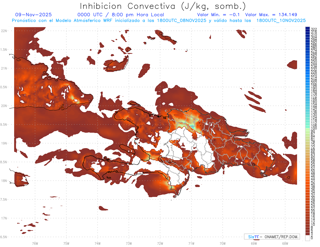Click the 22N latitude axis label

pyautogui.click(x=4, y=31)
